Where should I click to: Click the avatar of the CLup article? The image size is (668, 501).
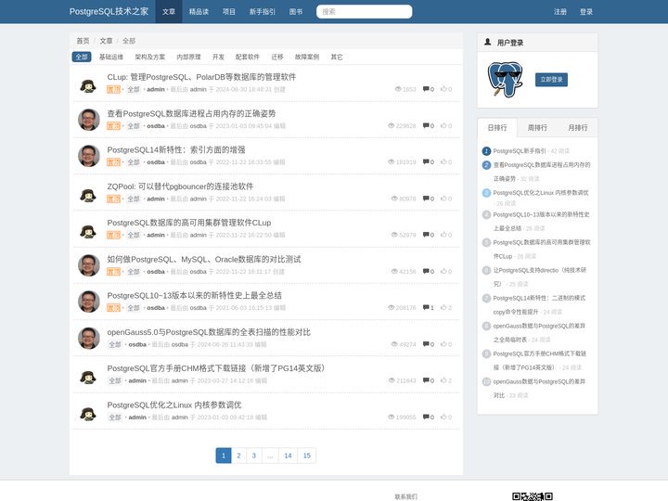point(88,85)
